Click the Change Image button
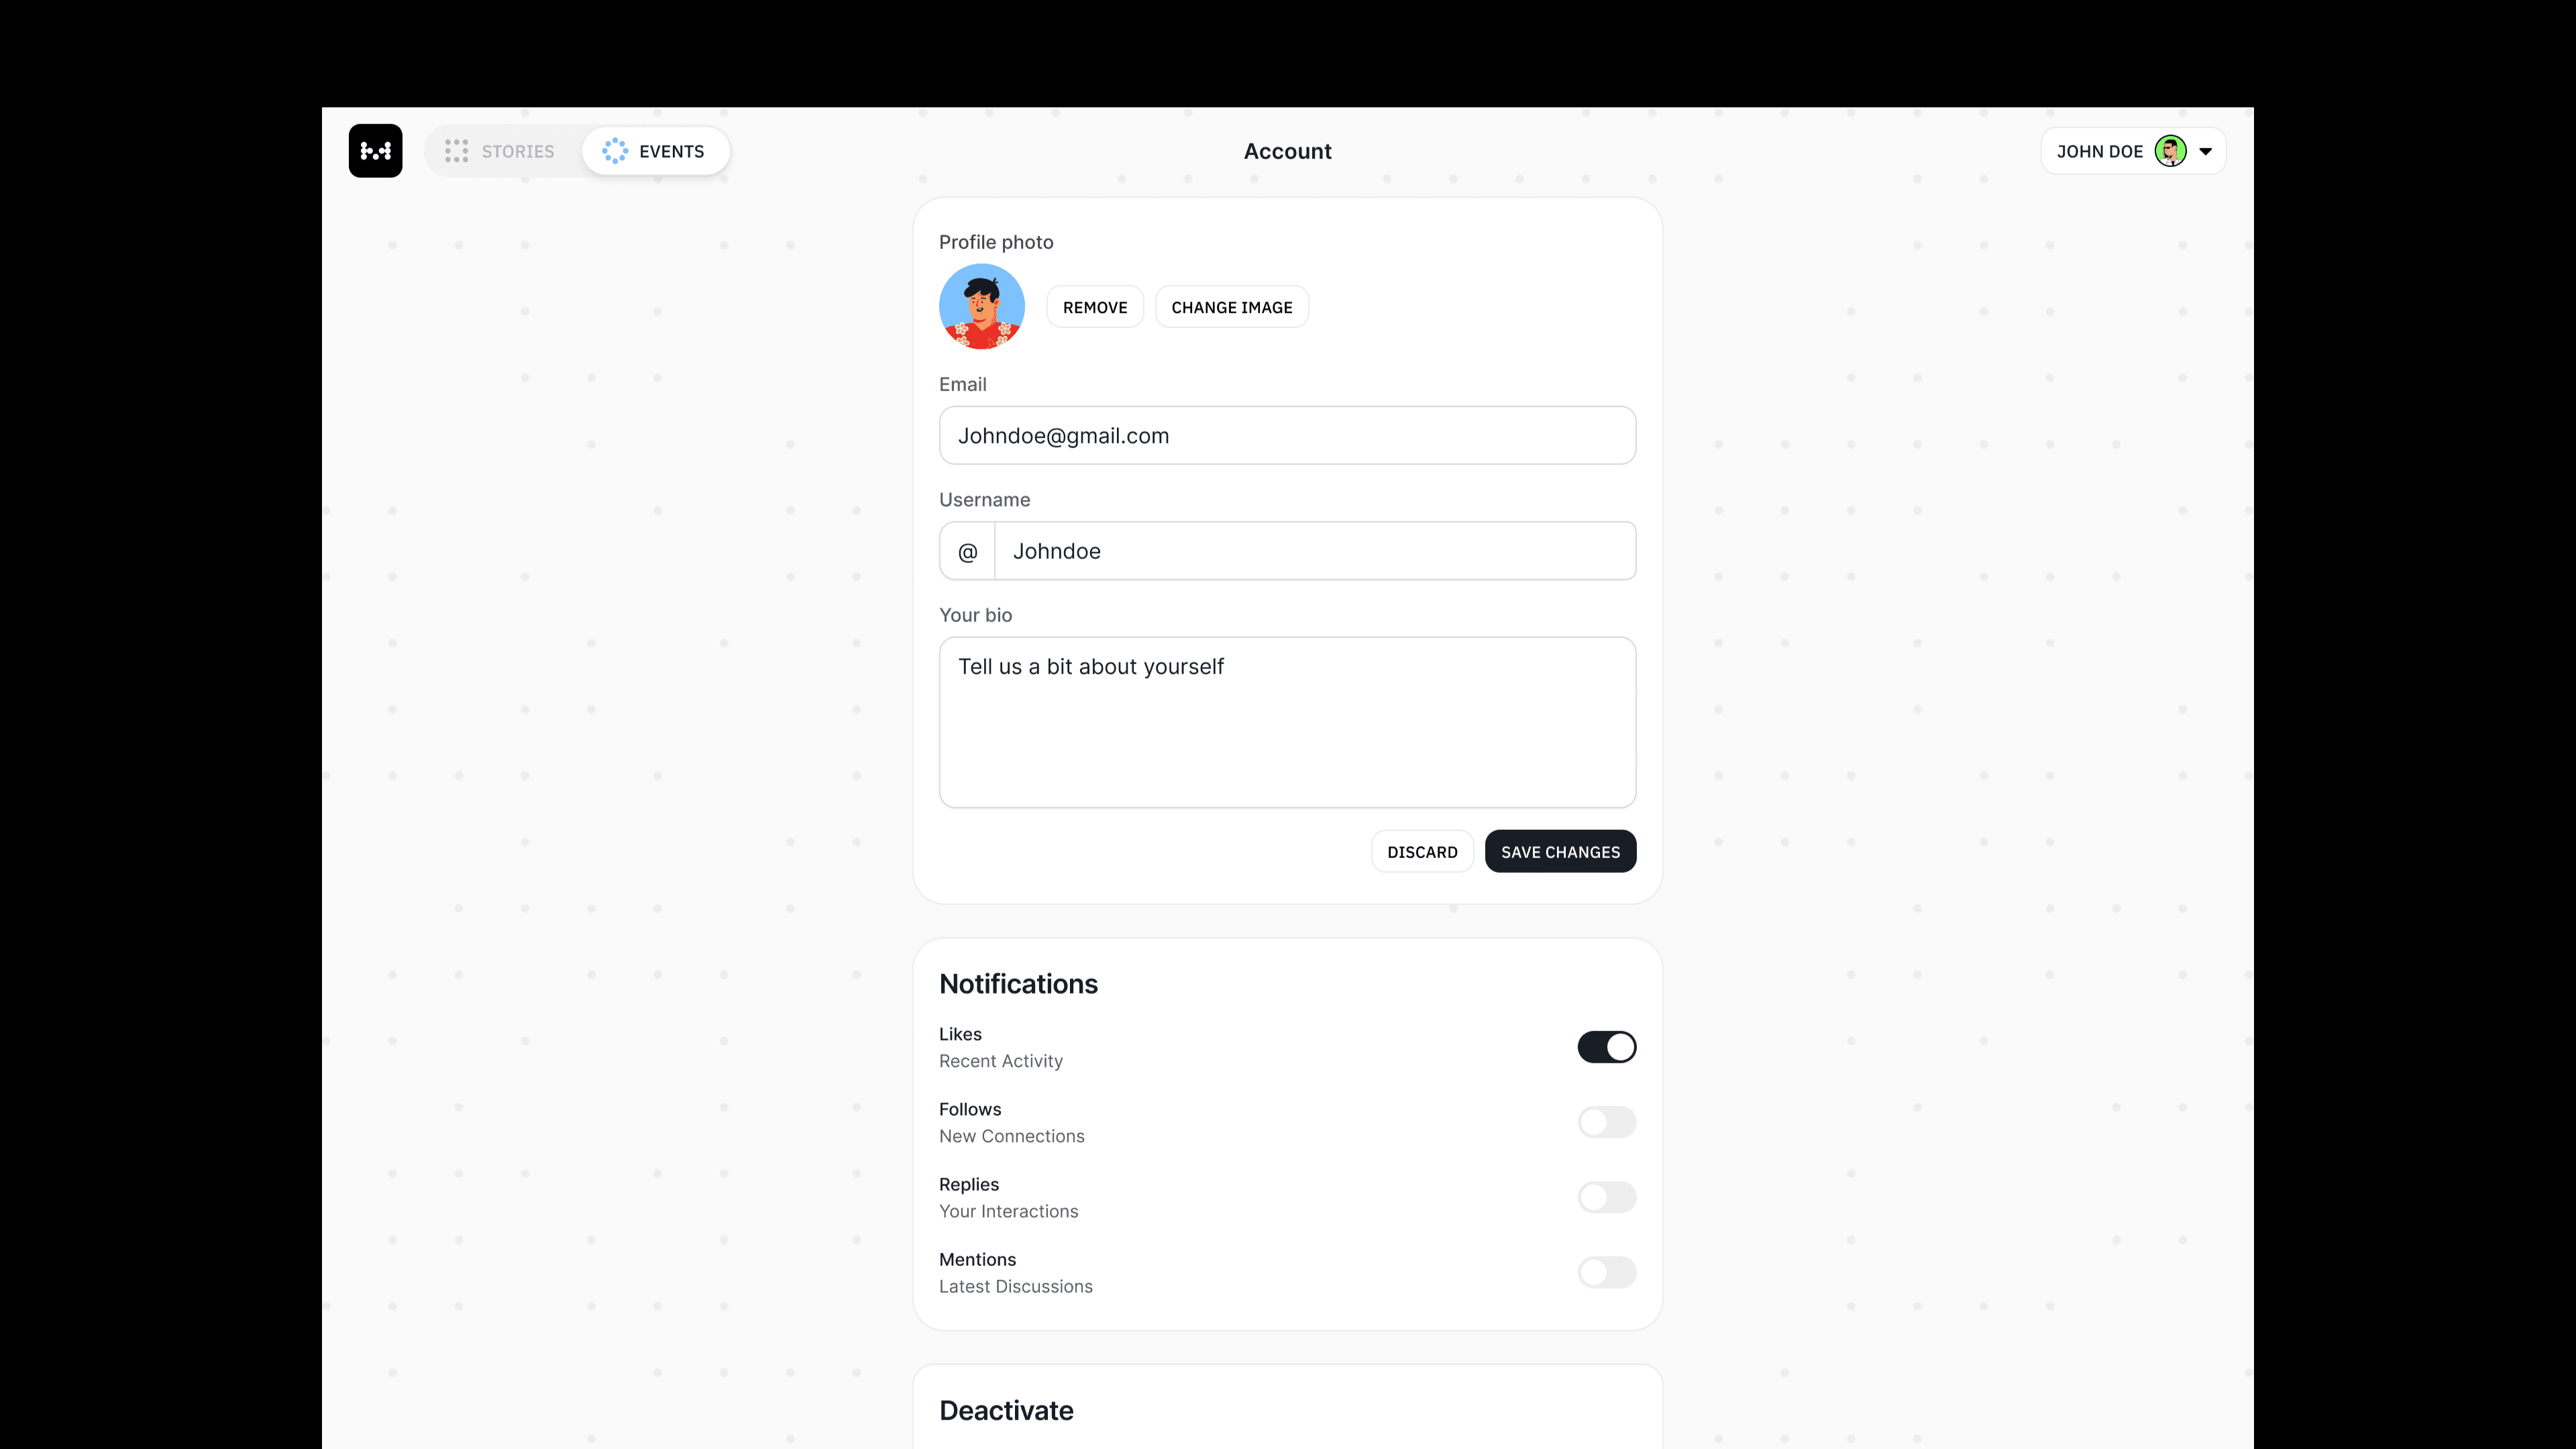2576x1449 pixels. click(1232, 307)
